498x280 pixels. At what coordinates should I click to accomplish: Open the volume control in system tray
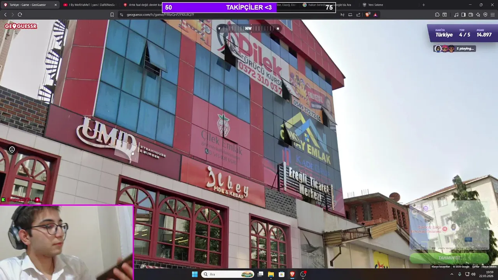473,274
